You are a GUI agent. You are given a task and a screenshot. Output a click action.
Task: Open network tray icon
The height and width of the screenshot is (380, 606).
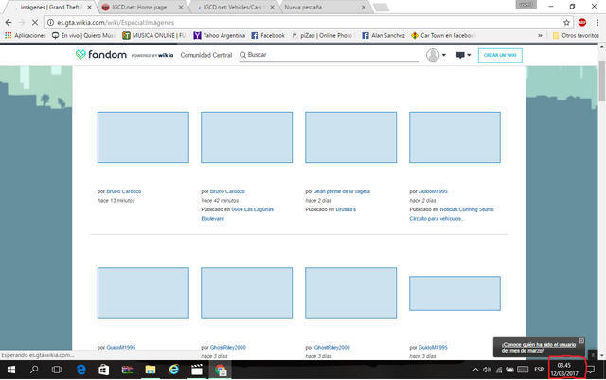tap(499, 370)
